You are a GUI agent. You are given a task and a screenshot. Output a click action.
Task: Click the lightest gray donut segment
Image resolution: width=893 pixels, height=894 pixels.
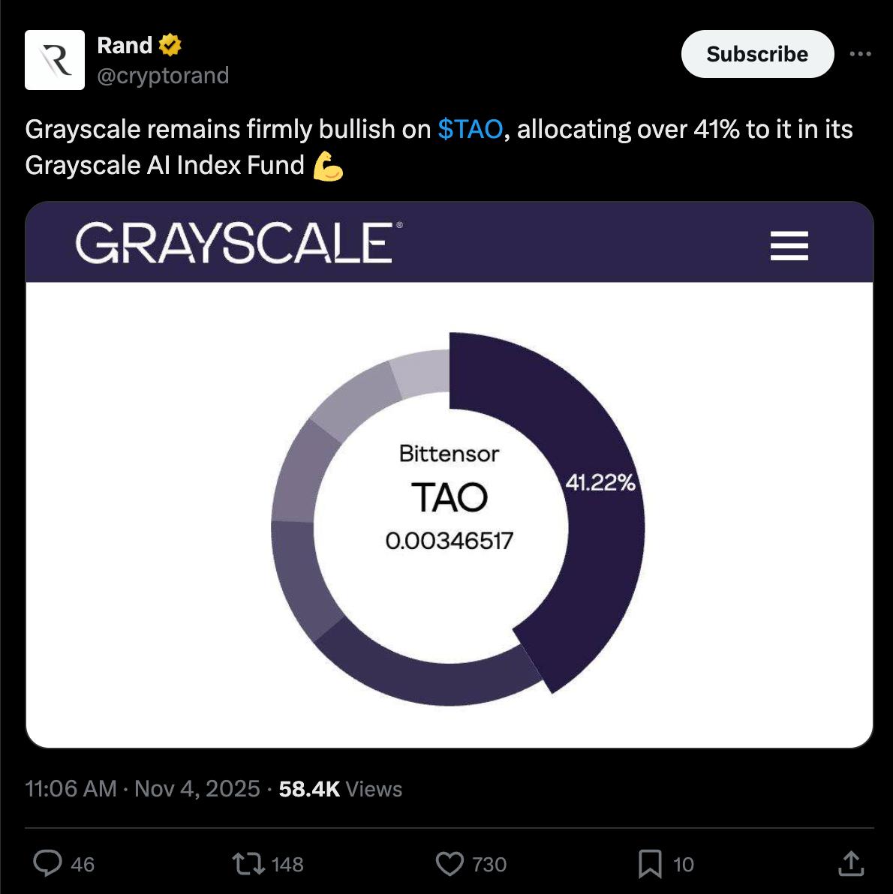[x=422, y=373]
